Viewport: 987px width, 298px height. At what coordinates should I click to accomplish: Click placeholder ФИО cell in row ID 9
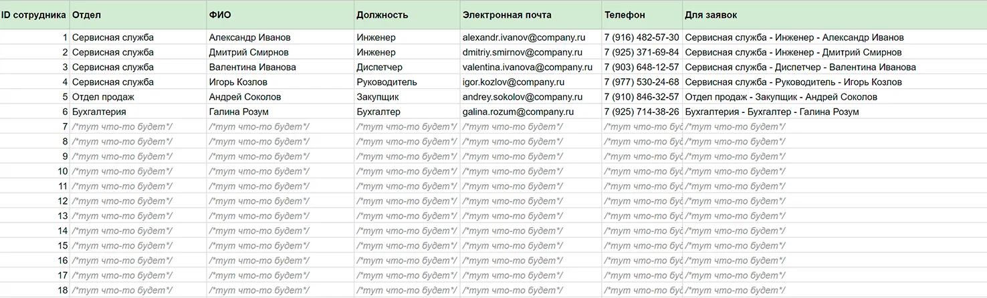pyautogui.click(x=280, y=156)
